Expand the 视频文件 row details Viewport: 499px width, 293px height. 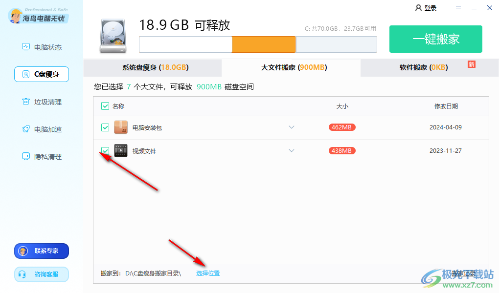coord(292,150)
